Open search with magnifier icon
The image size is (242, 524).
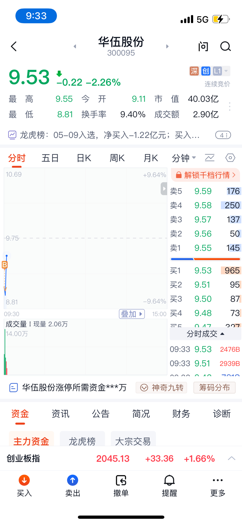click(x=225, y=46)
